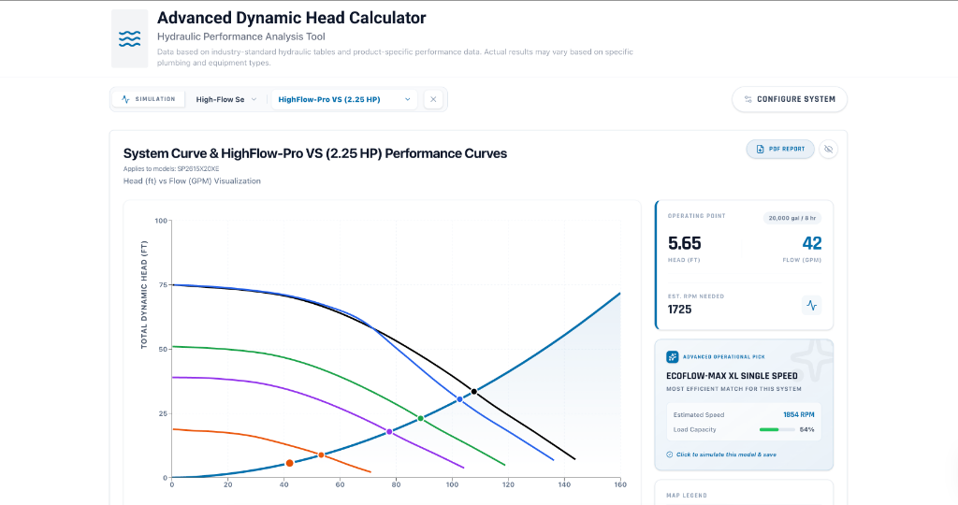Clear the pump selection with X button
Screen dimensions: 958x505
click(x=433, y=99)
